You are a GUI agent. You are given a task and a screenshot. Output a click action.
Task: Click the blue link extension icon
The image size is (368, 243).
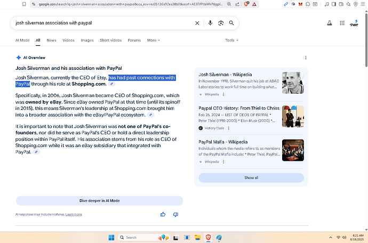(286, 4)
